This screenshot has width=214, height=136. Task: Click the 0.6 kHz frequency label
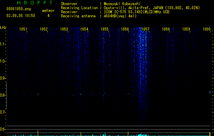[3, 129]
